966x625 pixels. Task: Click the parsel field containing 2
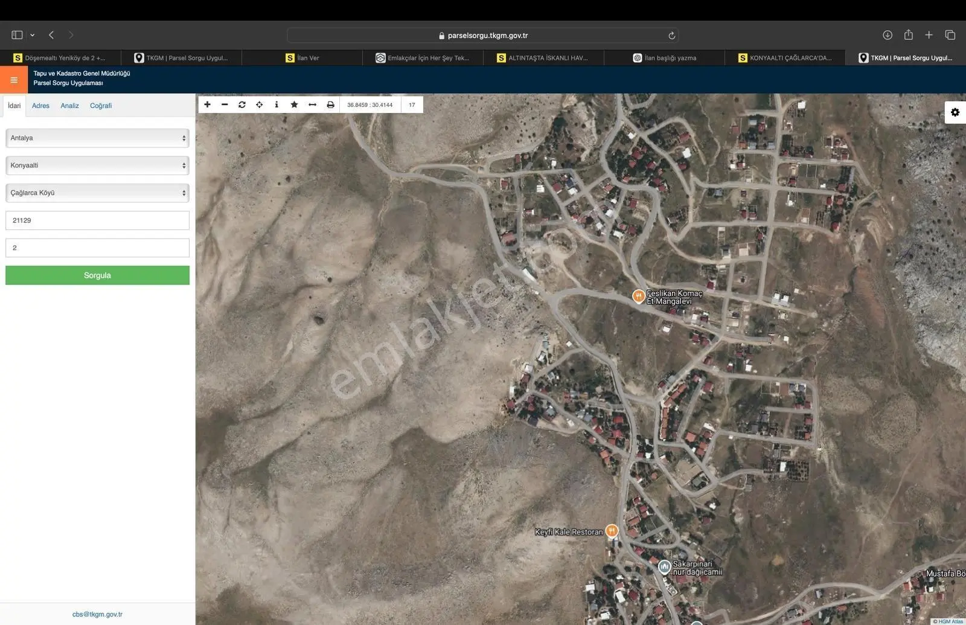pos(97,248)
